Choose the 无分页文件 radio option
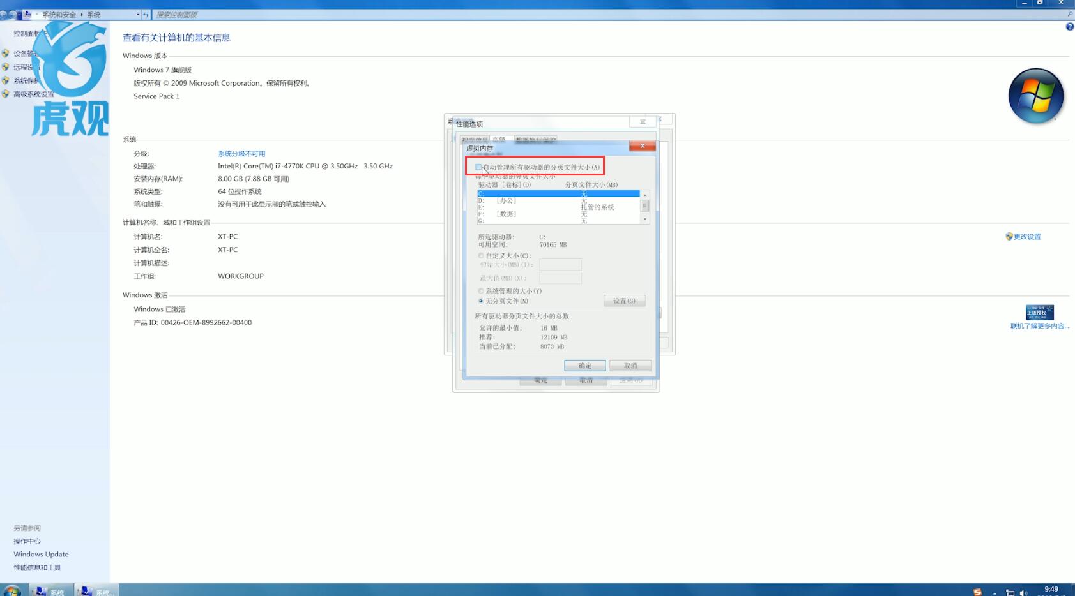Screen dimensions: 1075x596 tap(481, 301)
